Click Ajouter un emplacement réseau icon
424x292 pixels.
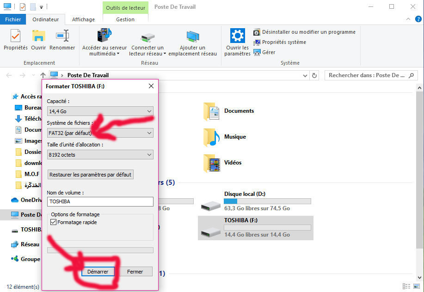click(x=192, y=37)
